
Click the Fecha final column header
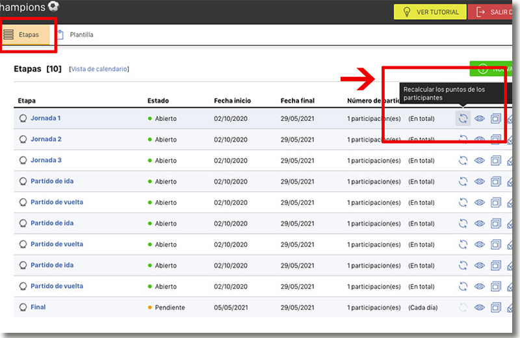click(298, 101)
